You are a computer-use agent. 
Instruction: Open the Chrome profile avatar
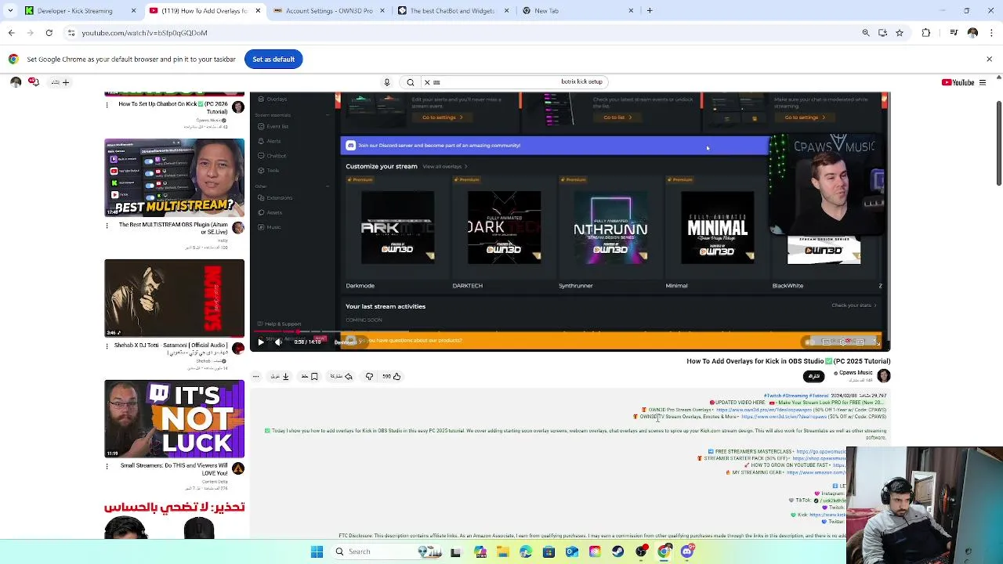[x=972, y=33]
